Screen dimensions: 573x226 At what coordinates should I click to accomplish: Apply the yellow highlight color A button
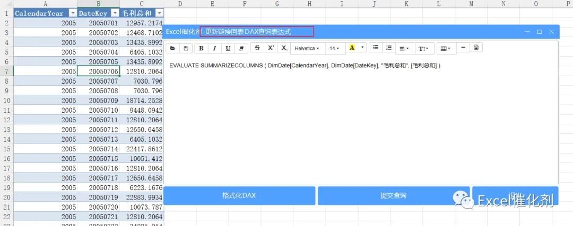[x=352, y=48]
